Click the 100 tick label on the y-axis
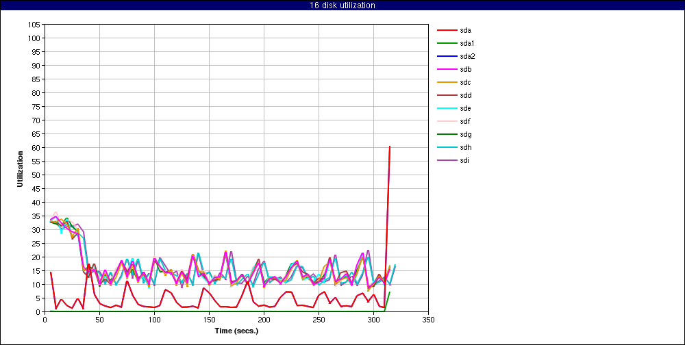 (x=34, y=38)
